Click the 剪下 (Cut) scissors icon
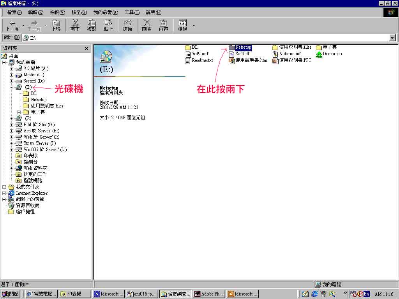 point(75,23)
